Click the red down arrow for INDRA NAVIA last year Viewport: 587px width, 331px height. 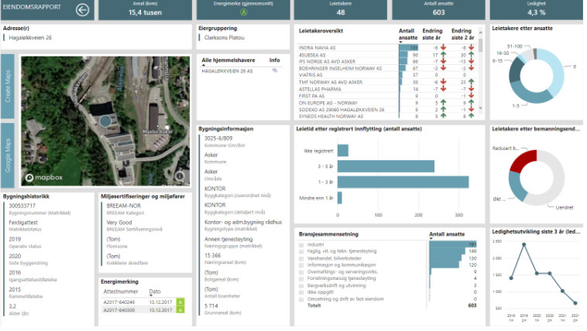pos(443,47)
